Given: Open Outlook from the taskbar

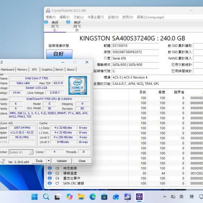Looking at the screenshot, I should click(x=116, y=197).
